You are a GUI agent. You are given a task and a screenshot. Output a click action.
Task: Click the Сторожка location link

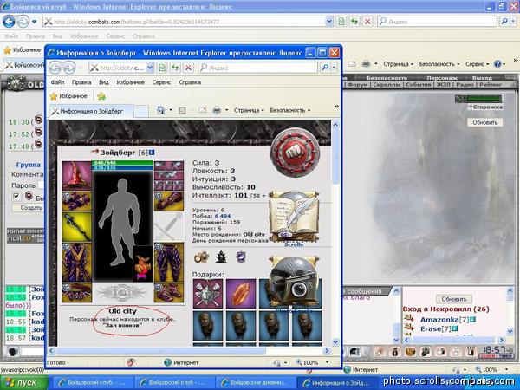(487, 107)
